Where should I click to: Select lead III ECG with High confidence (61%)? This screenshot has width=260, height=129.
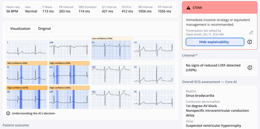[x=27, y=99]
